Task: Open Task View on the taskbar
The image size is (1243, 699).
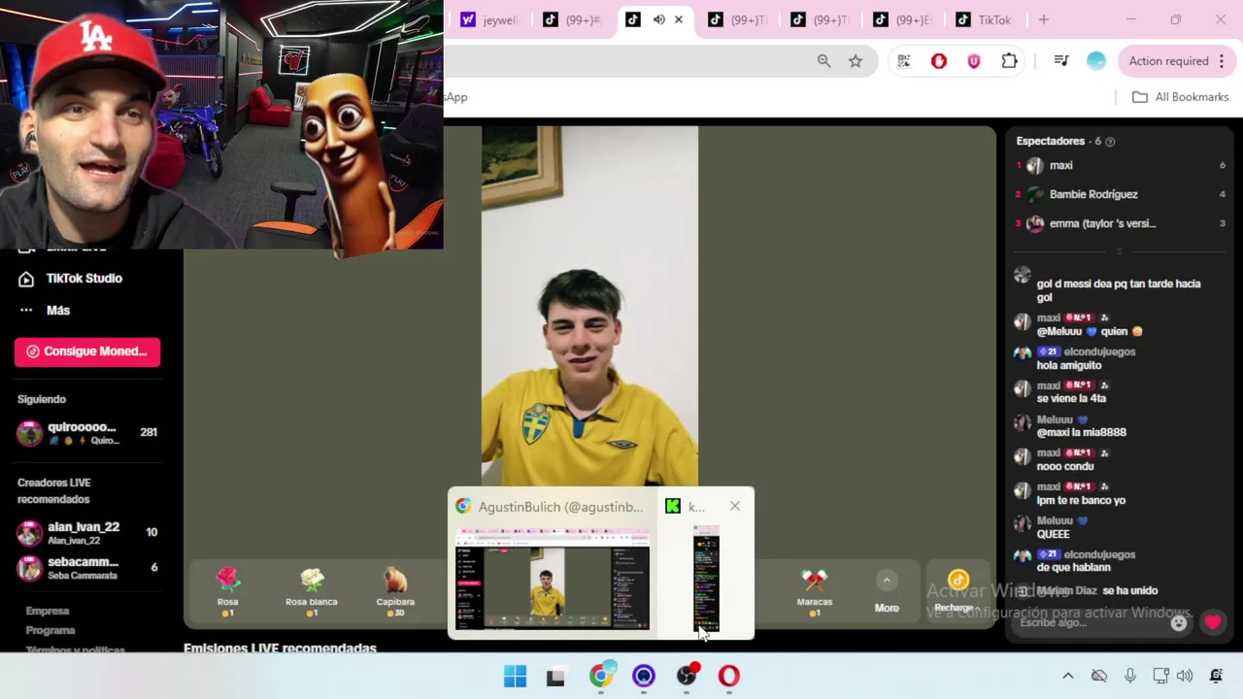Action: tap(555, 677)
